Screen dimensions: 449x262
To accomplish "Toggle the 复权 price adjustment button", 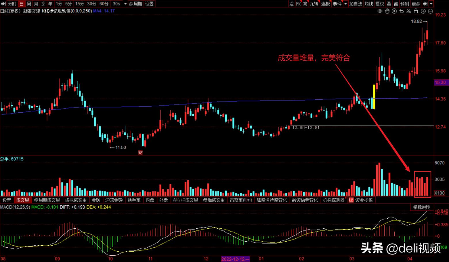I will point(380,4).
